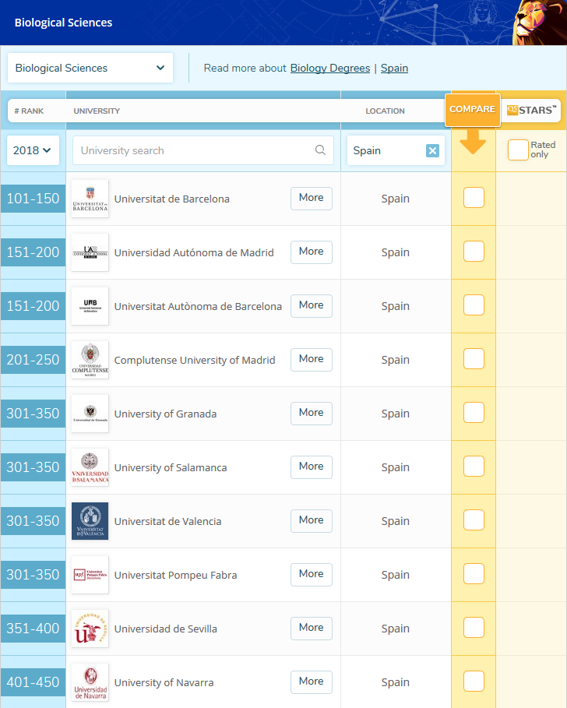The height and width of the screenshot is (708, 567).
Task: Check compare box for Universitat de Barcelona
Action: click(474, 197)
